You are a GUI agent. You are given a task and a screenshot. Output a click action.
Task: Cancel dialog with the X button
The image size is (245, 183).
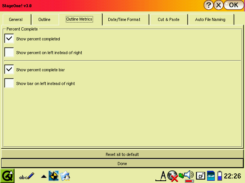(x=219, y=5)
